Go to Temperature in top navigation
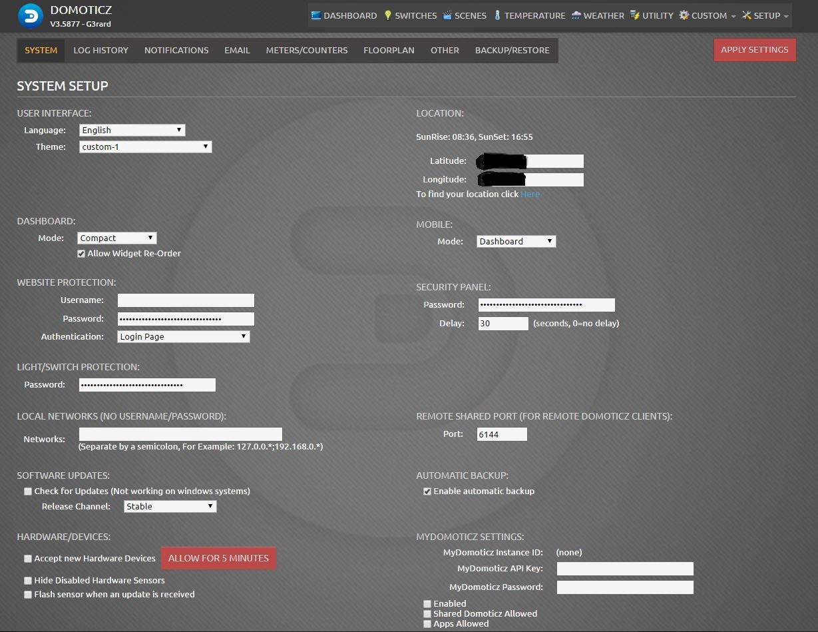 coord(529,15)
